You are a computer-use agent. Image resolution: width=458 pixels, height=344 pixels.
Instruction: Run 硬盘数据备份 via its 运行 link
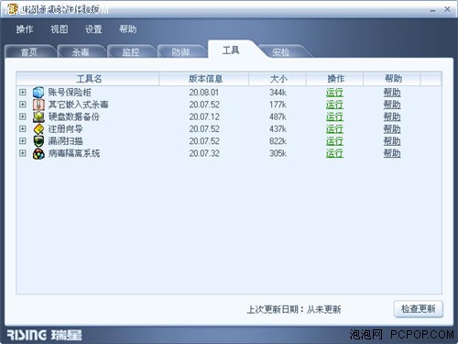pos(334,117)
